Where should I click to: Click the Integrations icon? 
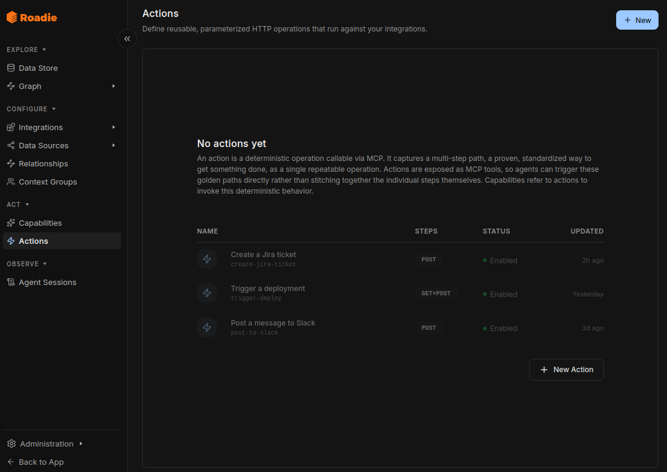click(x=11, y=127)
